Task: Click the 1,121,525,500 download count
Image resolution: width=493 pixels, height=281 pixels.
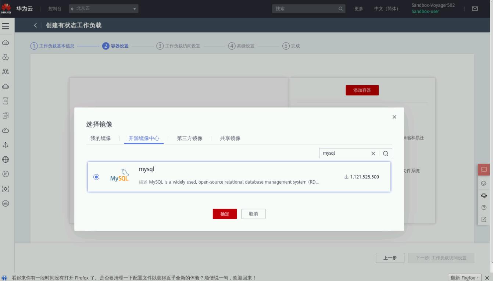Action: pyautogui.click(x=362, y=177)
